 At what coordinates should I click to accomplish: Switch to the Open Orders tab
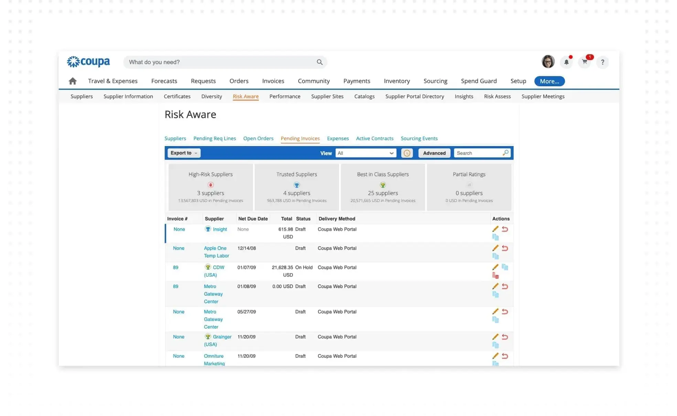[x=258, y=138]
